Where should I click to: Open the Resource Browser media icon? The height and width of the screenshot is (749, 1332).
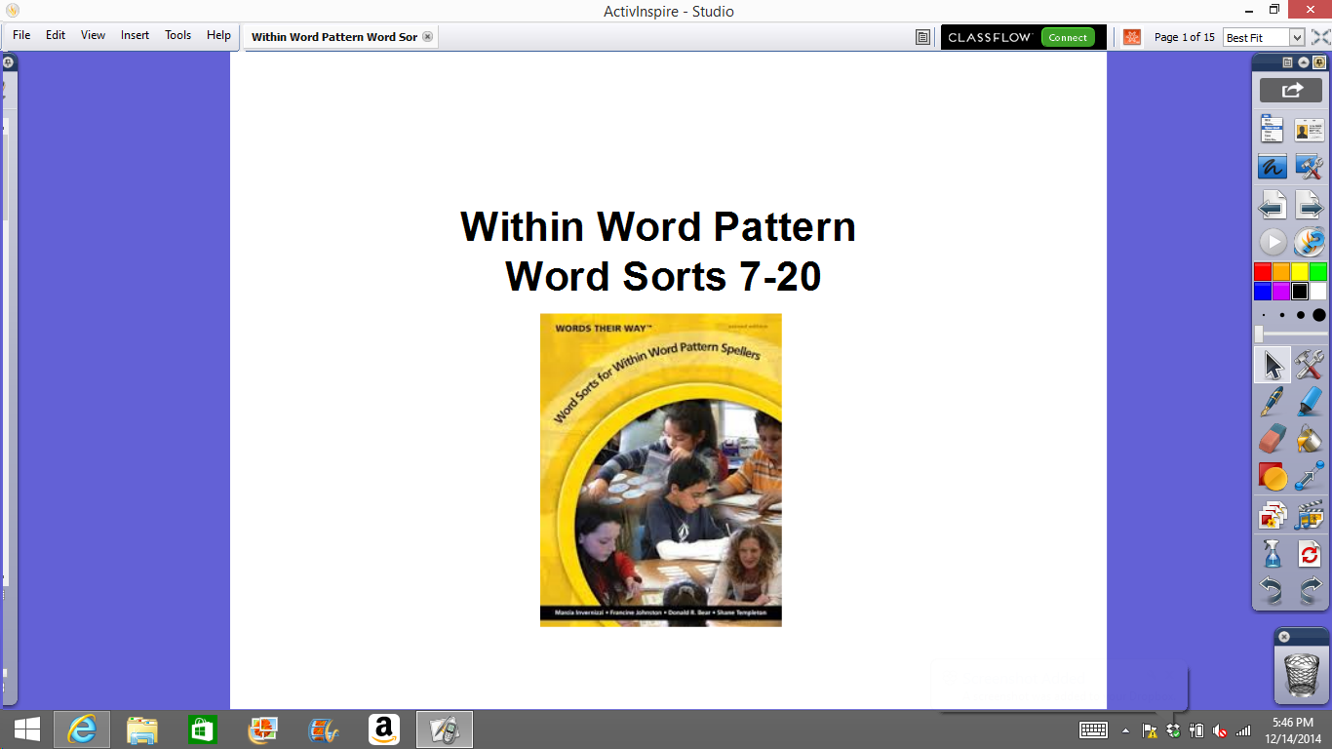[x=1309, y=515]
